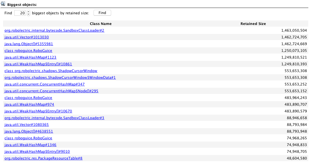Open the SandboxClassLoader#2 object link
This screenshot has width=310, height=164.
(54, 30)
